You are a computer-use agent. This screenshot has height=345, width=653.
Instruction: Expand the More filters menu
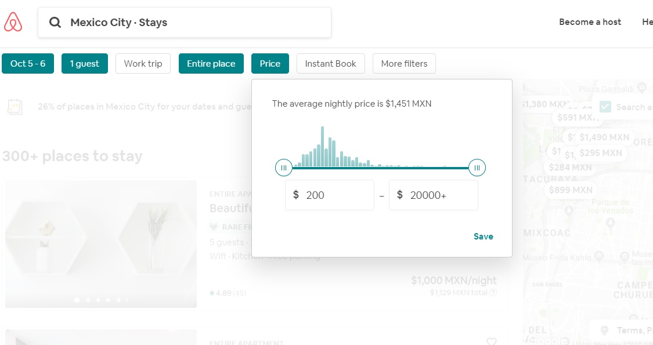(x=404, y=64)
